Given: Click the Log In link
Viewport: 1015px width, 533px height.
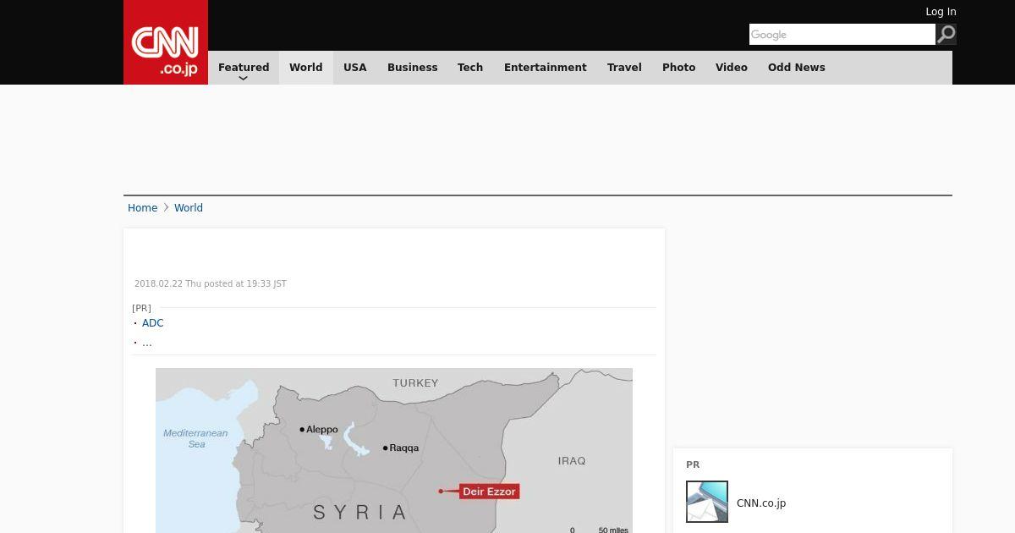Looking at the screenshot, I should pyautogui.click(x=941, y=12).
